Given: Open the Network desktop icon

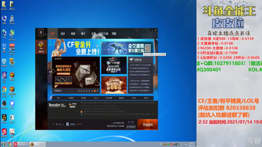Looking at the screenshot, I should 4,34.
